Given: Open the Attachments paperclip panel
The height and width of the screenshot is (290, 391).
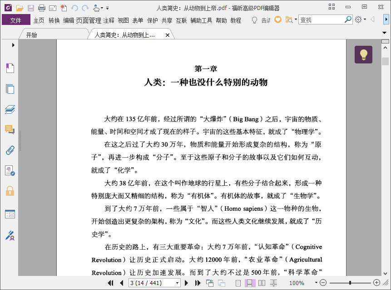Looking at the screenshot, I should (10, 150).
